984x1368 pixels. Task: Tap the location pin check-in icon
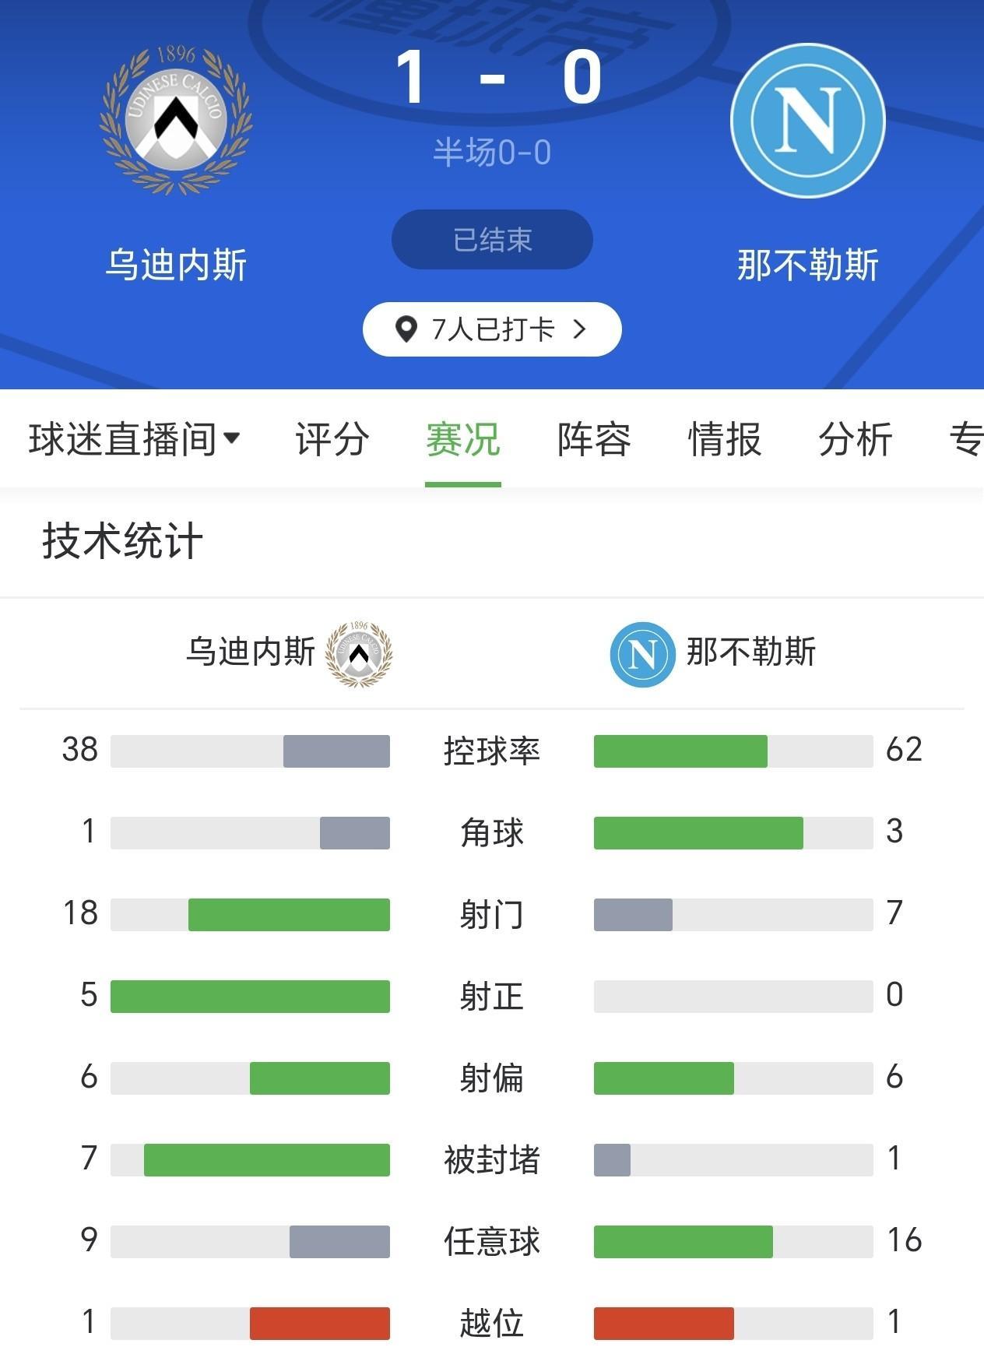pos(406,329)
